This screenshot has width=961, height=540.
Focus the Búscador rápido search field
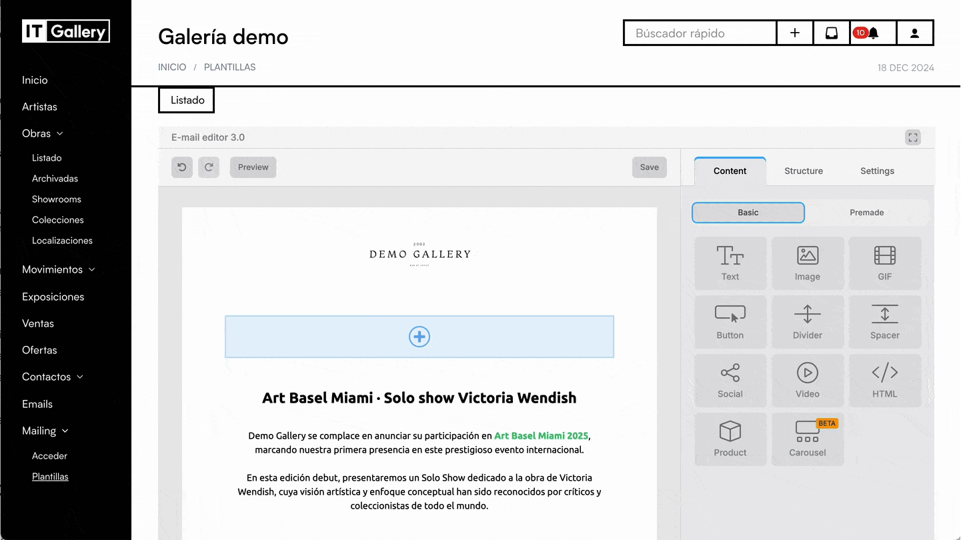pyautogui.click(x=700, y=33)
